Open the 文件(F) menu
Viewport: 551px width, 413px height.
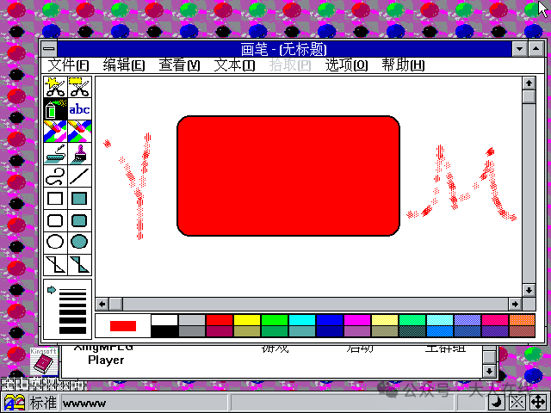pyautogui.click(x=68, y=65)
